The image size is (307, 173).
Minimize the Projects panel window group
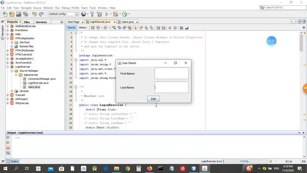[62, 22]
